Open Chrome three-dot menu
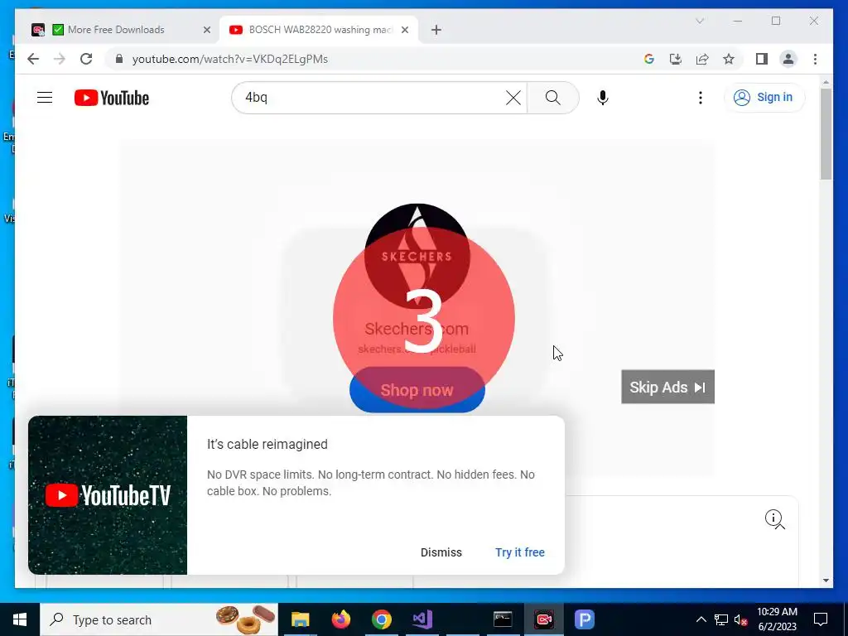 click(815, 59)
